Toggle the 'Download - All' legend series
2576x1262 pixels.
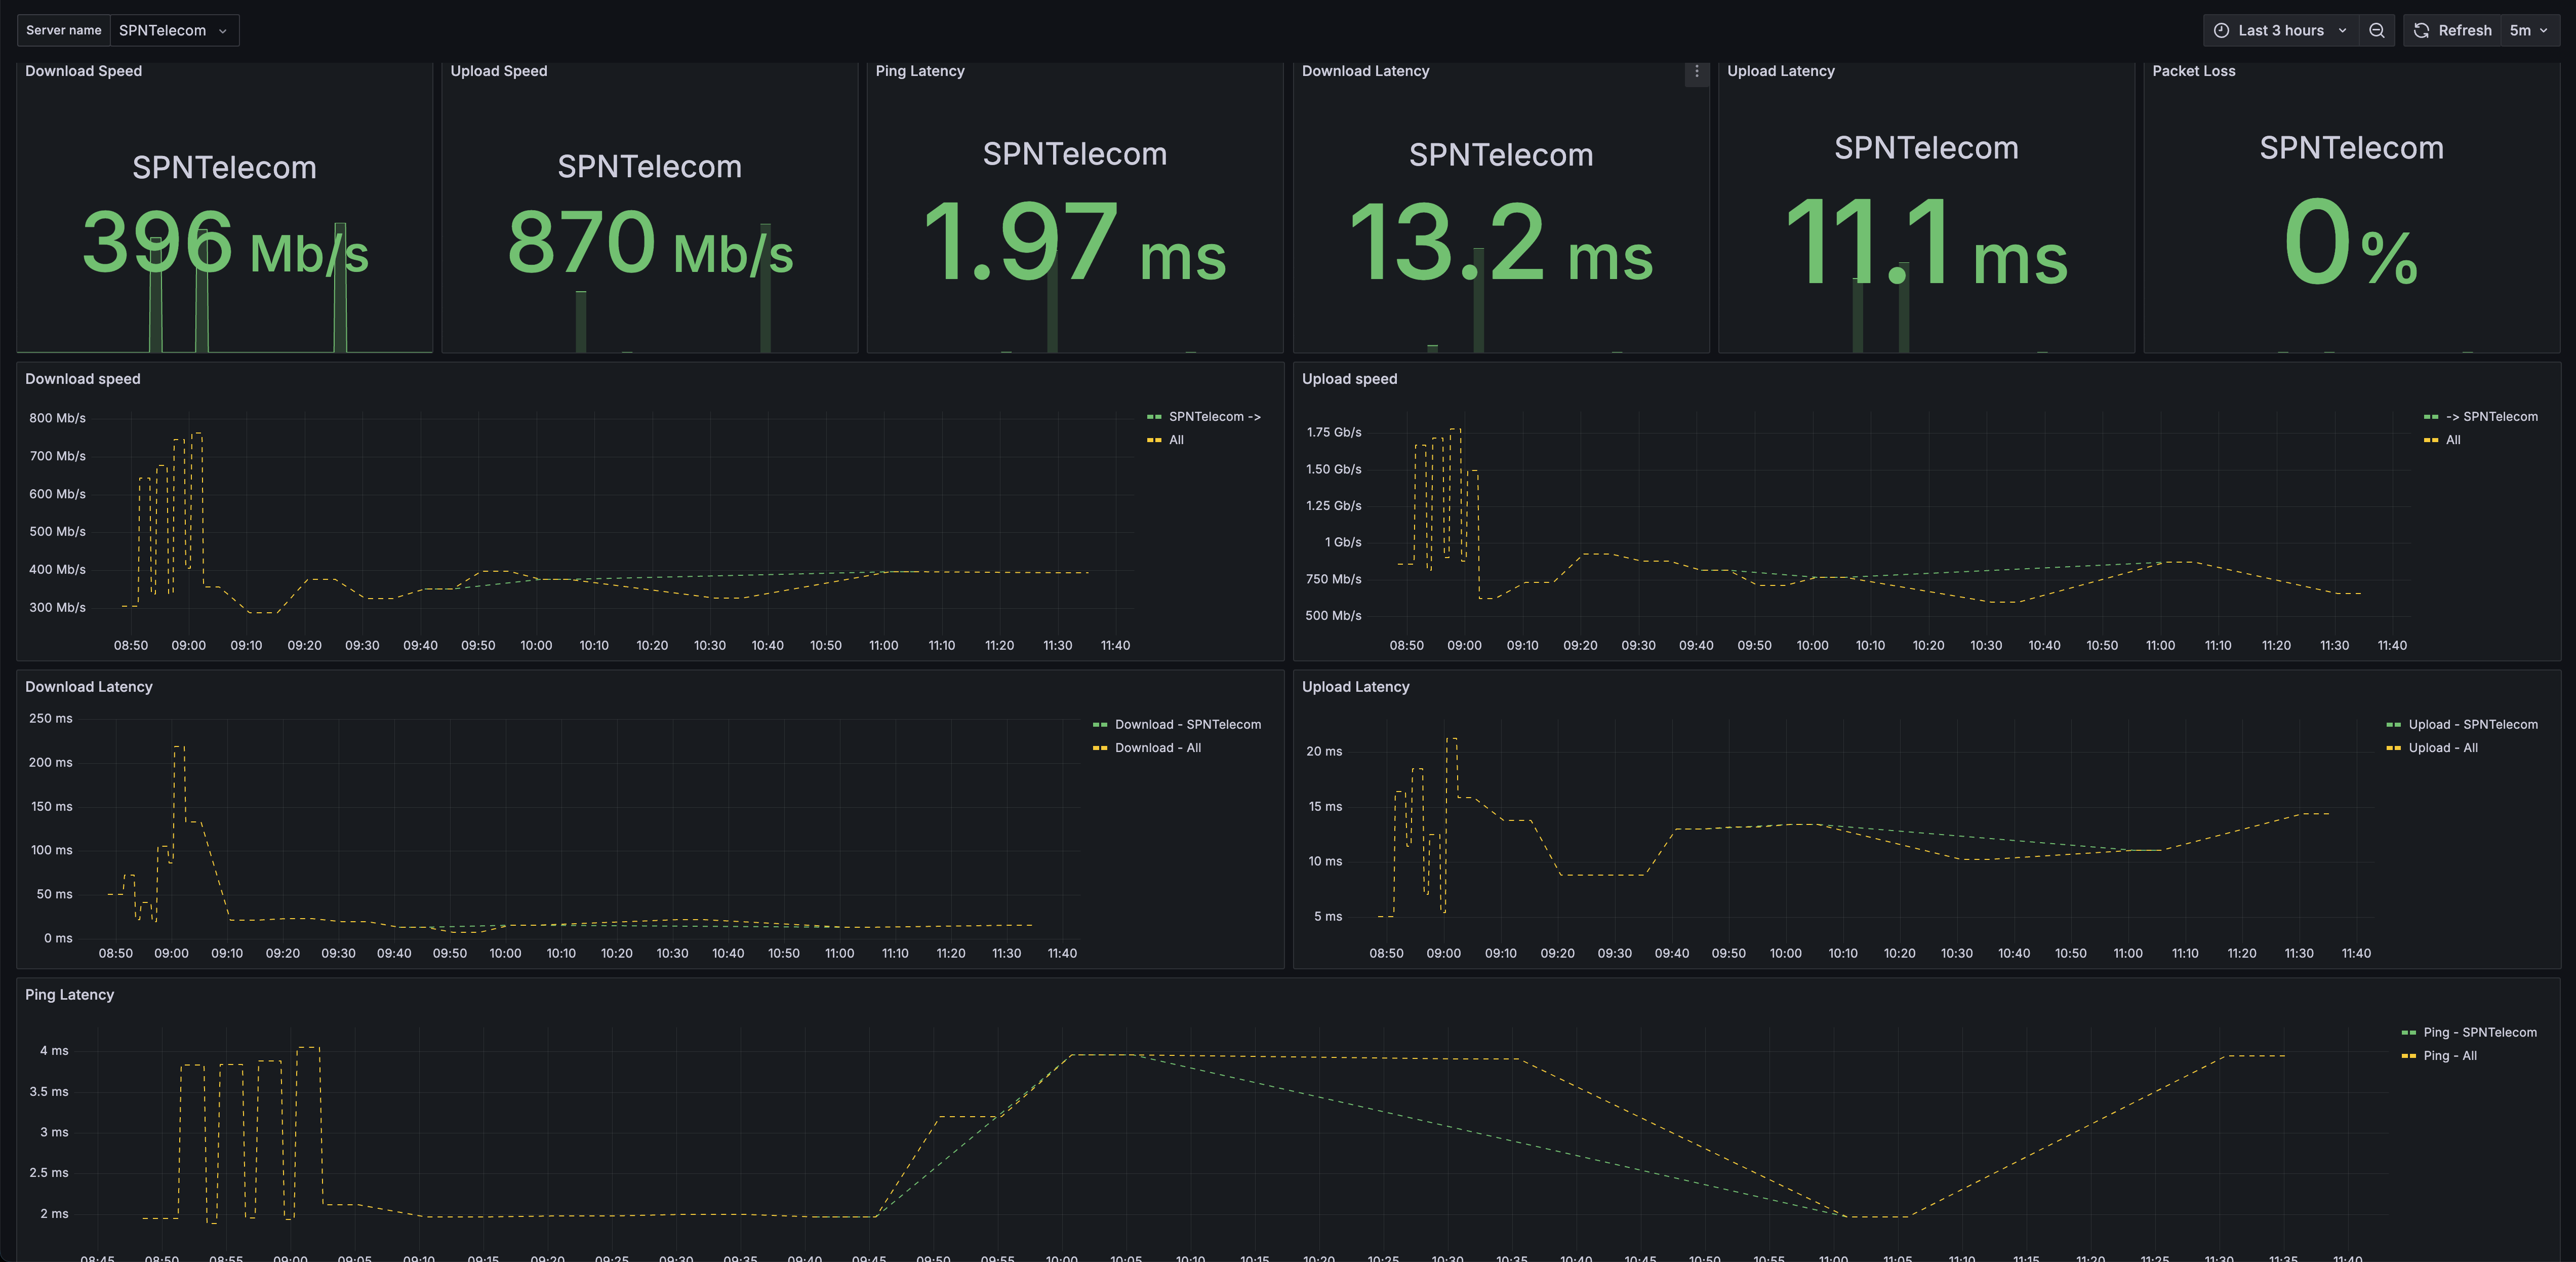[x=1158, y=748]
